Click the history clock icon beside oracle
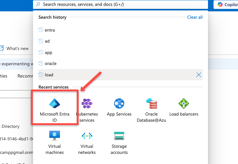 click(x=41, y=63)
